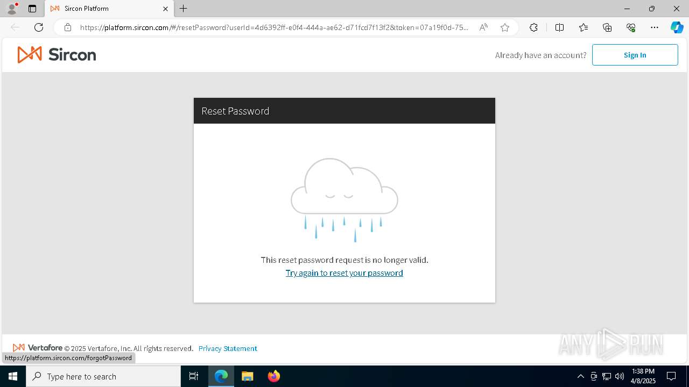Image resolution: width=689 pixels, height=387 pixels.
Task: Toggle split screen view
Action: point(559,27)
